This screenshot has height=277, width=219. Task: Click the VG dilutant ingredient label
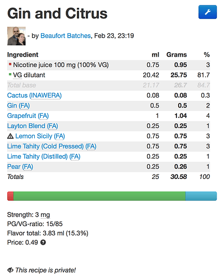29,75
